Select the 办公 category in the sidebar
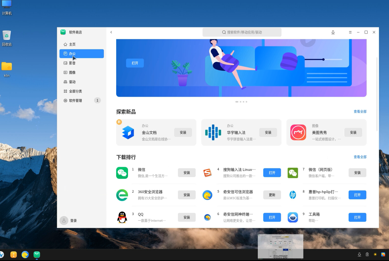The height and width of the screenshot is (261, 389). coord(82,54)
